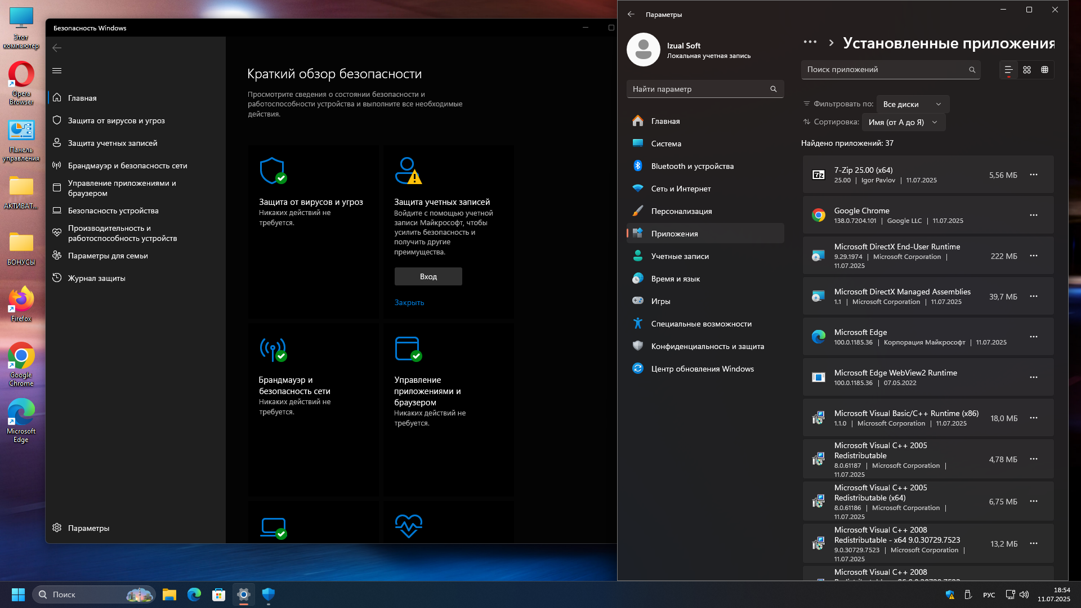Open 'Сеть и Интернет' in Settings
The image size is (1081, 608).
coord(705,189)
